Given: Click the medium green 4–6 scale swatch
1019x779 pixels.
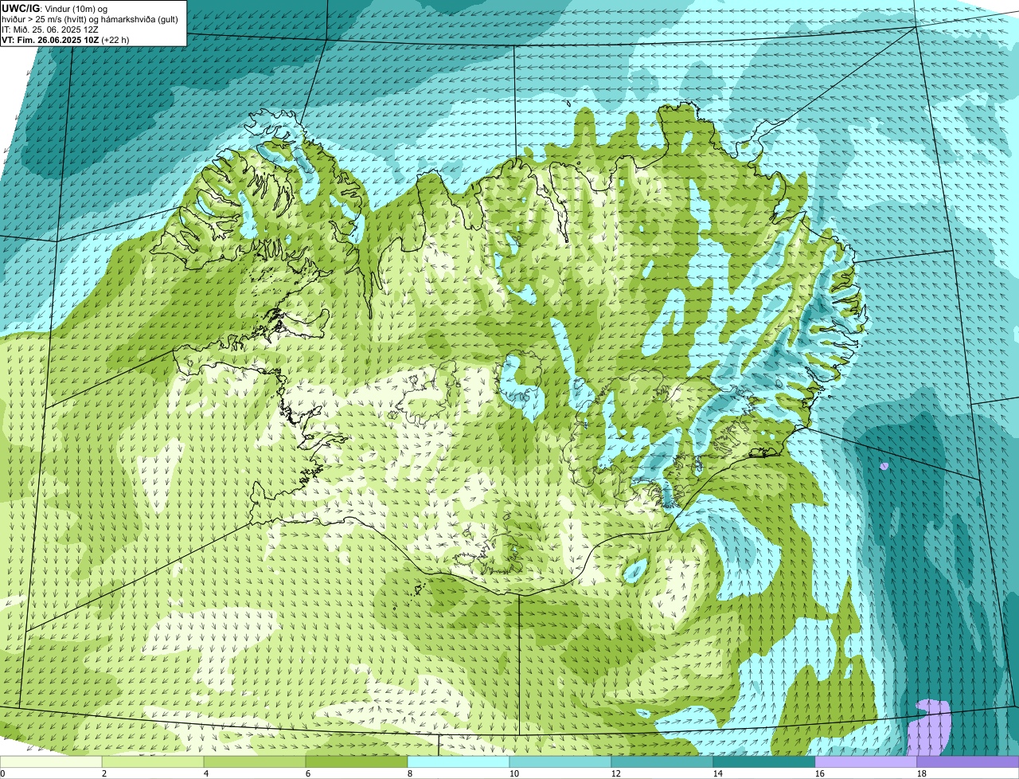Looking at the screenshot, I should 255,761.
